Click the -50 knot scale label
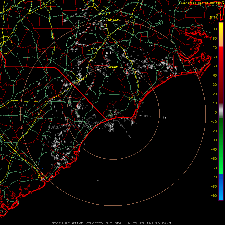This screenshot has width=225, height=225. click(x=214, y=159)
